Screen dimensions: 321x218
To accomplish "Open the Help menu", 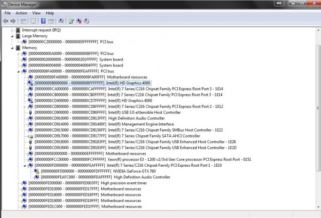I will 50,13.
